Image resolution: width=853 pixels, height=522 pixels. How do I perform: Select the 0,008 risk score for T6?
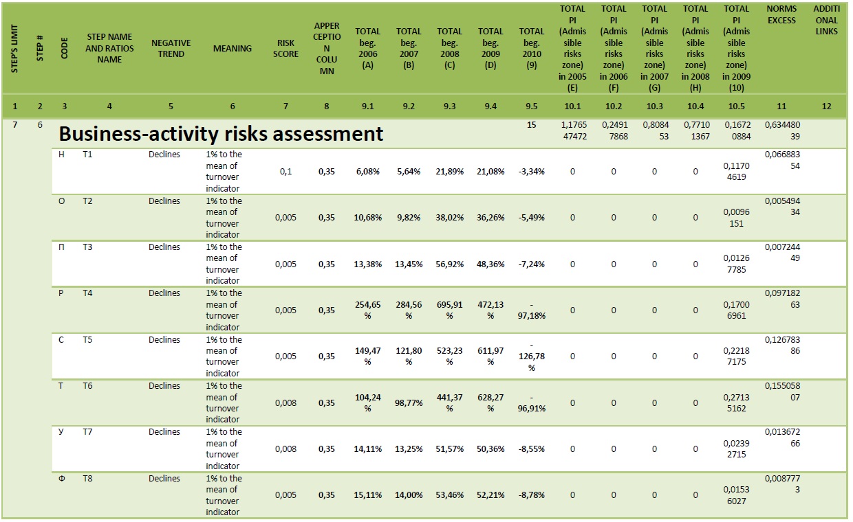click(286, 403)
